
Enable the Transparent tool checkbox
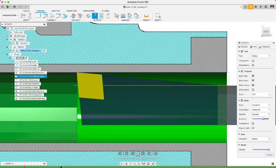[x=253, y=61]
